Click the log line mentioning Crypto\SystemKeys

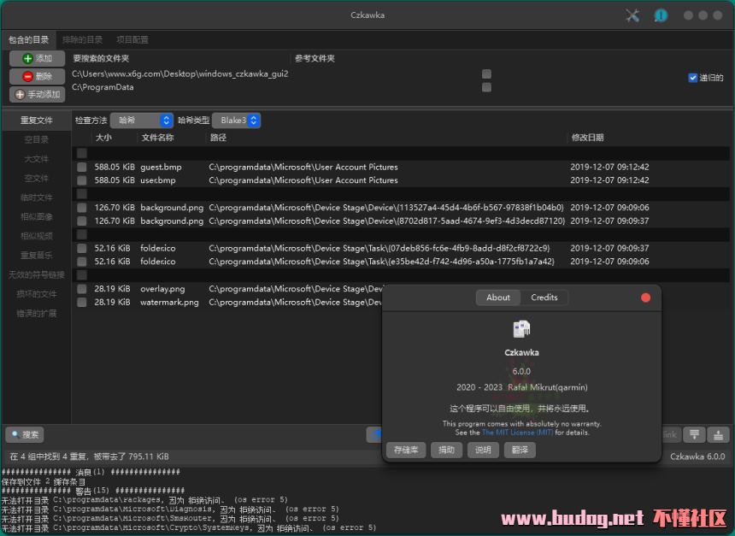(188, 528)
